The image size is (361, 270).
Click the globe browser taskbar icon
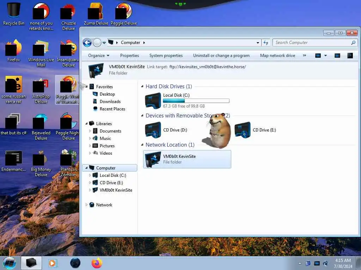pos(75,263)
